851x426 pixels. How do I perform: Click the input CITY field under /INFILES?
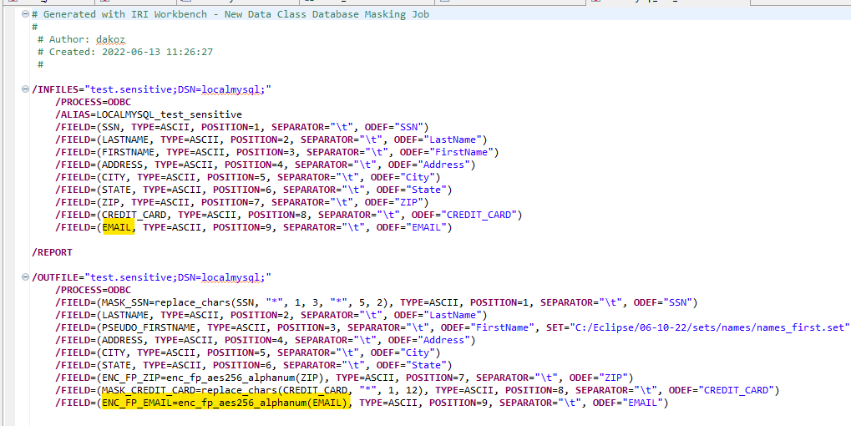(x=247, y=177)
